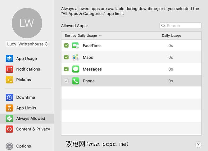Open the Sort by Daily Usage dropdown
The height and width of the screenshot is (151, 208).
tap(83, 36)
